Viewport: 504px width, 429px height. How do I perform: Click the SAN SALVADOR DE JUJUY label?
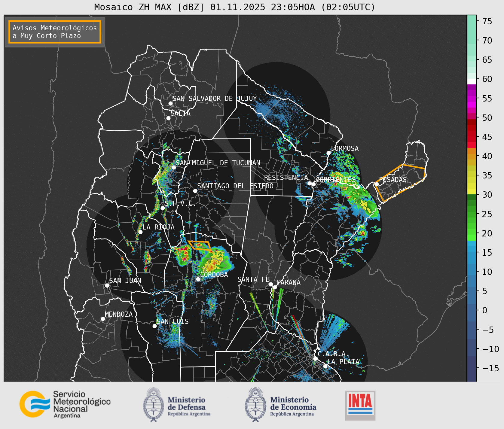215,99
